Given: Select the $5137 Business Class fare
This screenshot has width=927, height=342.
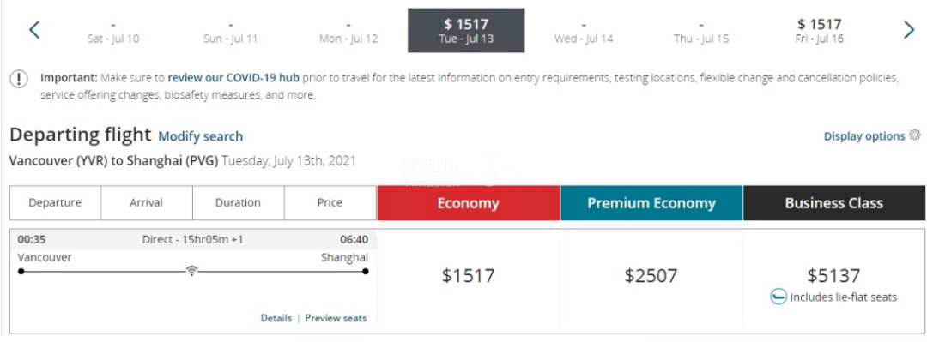Looking at the screenshot, I should (x=833, y=276).
